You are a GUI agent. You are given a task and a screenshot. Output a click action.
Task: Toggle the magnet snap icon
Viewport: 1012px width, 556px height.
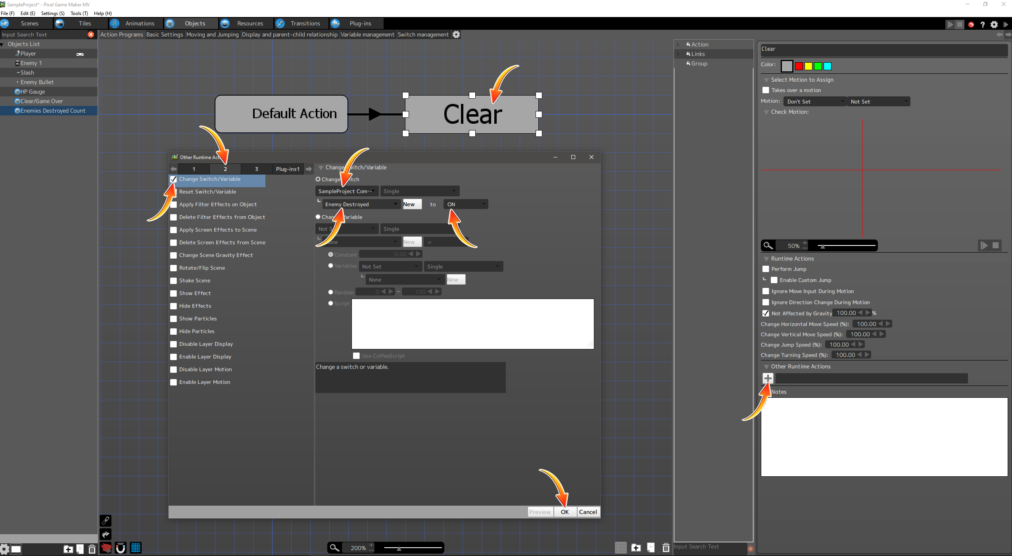tap(121, 548)
